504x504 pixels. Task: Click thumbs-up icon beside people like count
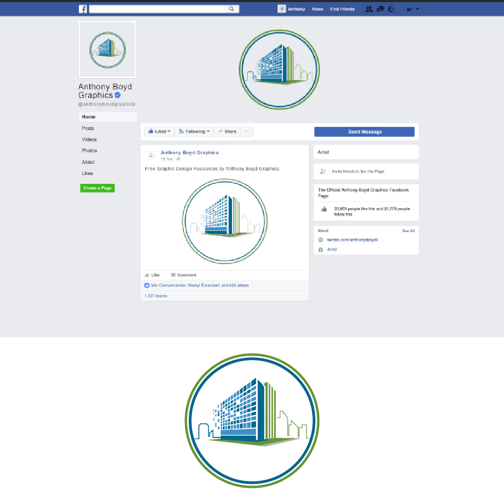click(324, 209)
